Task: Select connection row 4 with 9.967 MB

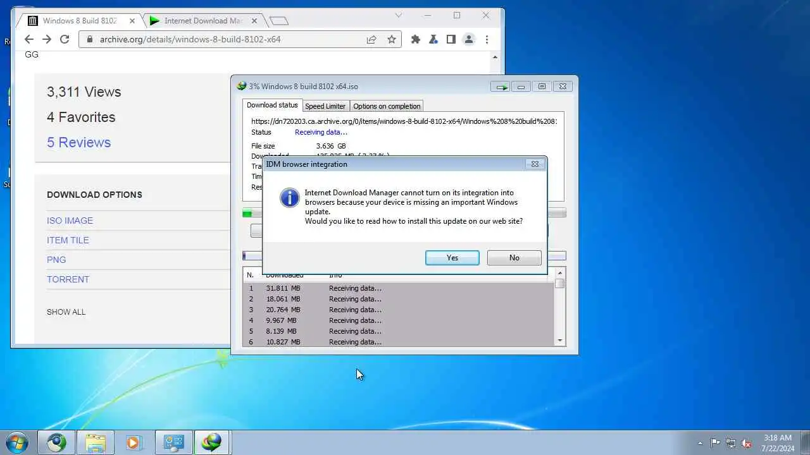Action: (x=399, y=320)
